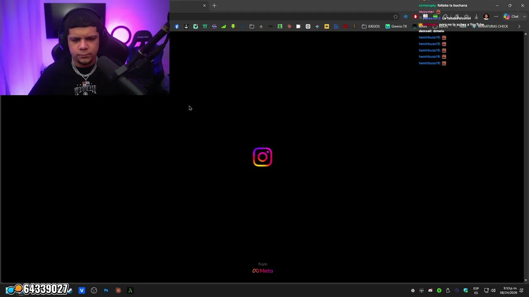Open the volume speaker tray icon

493,291
